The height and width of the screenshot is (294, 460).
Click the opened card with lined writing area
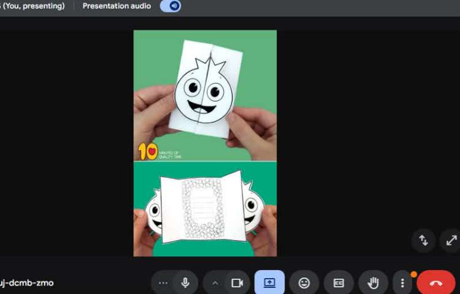point(204,208)
